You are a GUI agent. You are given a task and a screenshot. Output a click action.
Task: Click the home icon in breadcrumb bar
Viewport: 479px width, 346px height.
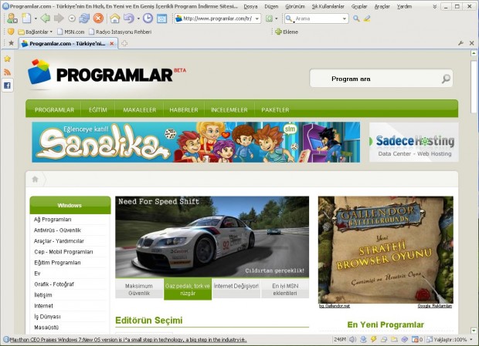tap(35, 179)
